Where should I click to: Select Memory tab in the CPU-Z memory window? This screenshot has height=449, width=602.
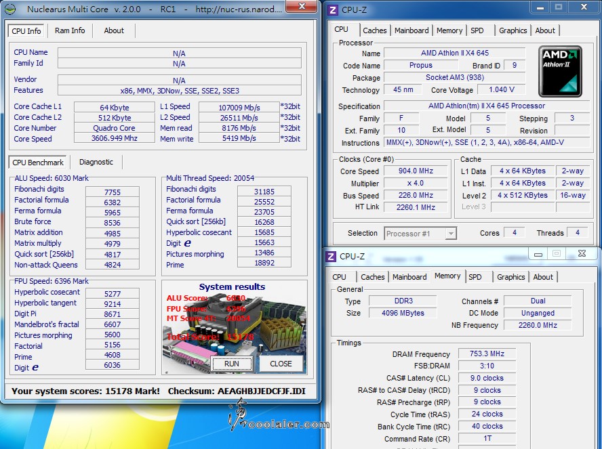point(447,276)
